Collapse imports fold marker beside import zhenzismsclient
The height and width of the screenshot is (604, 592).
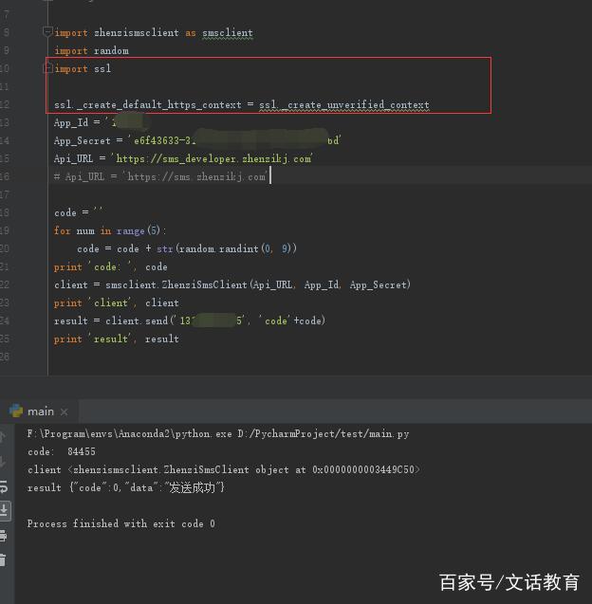[x=47, y=31]
